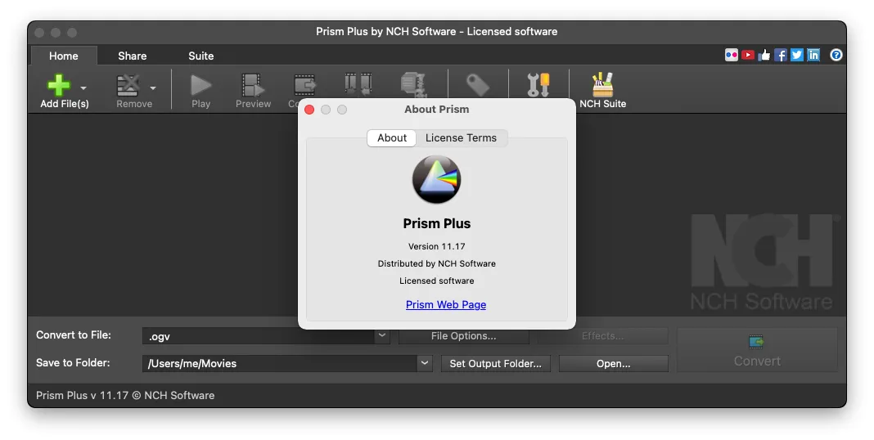Select the About tab in dialog
Screen dimensions: 874x440
pyautogui.click(x=392, y=137)
